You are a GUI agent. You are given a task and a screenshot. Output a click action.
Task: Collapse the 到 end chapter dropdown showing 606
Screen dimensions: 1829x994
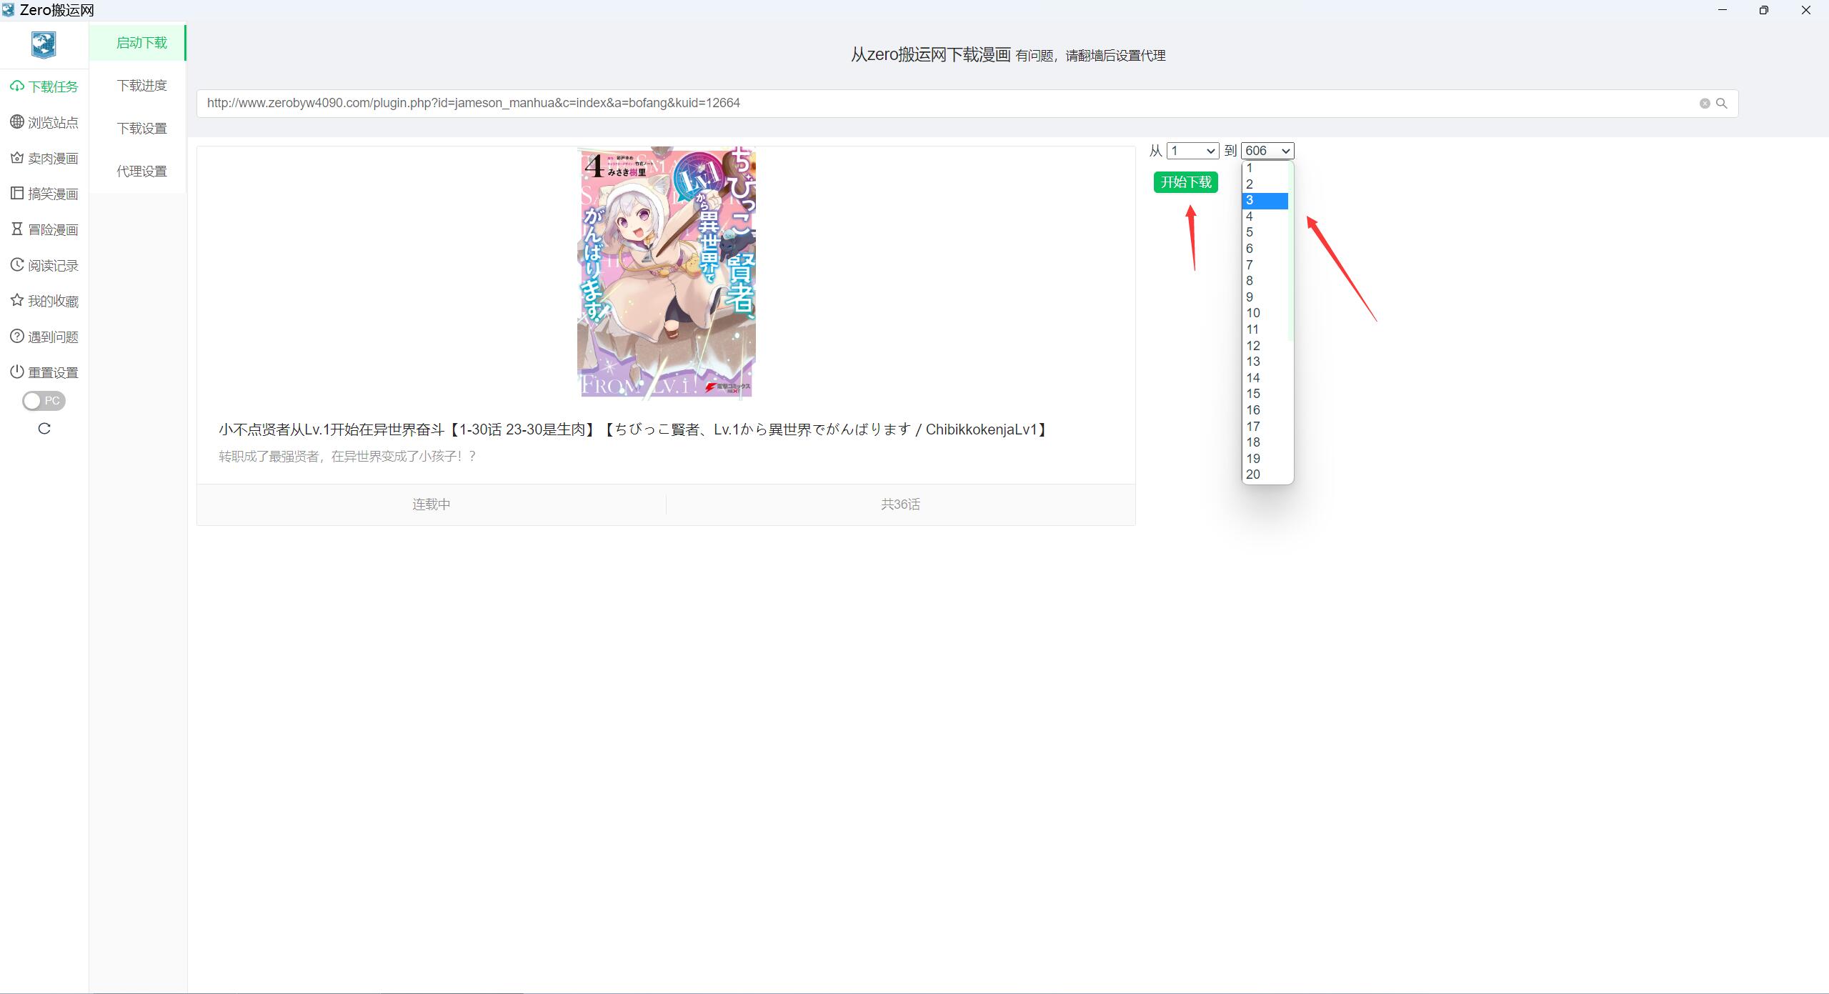point(1267,151)
